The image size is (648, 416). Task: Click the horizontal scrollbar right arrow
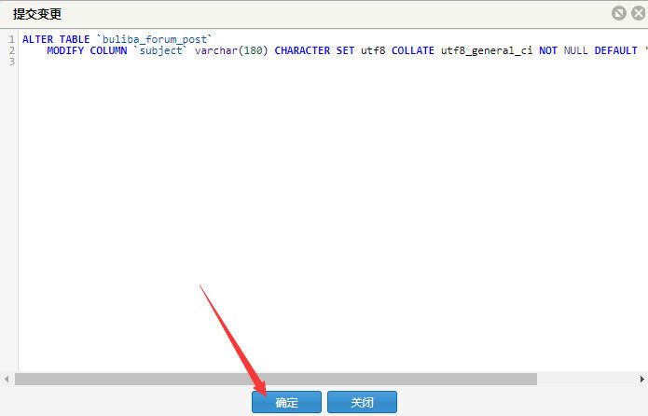click(641, 379)
